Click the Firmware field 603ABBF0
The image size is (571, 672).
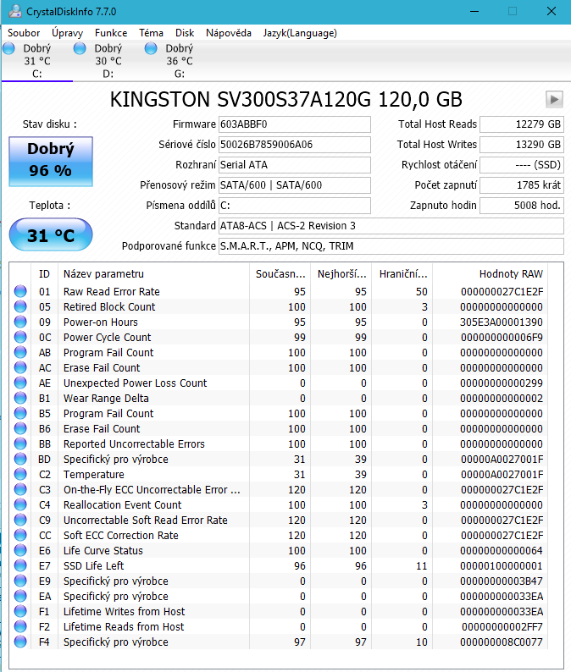(295, 124)
